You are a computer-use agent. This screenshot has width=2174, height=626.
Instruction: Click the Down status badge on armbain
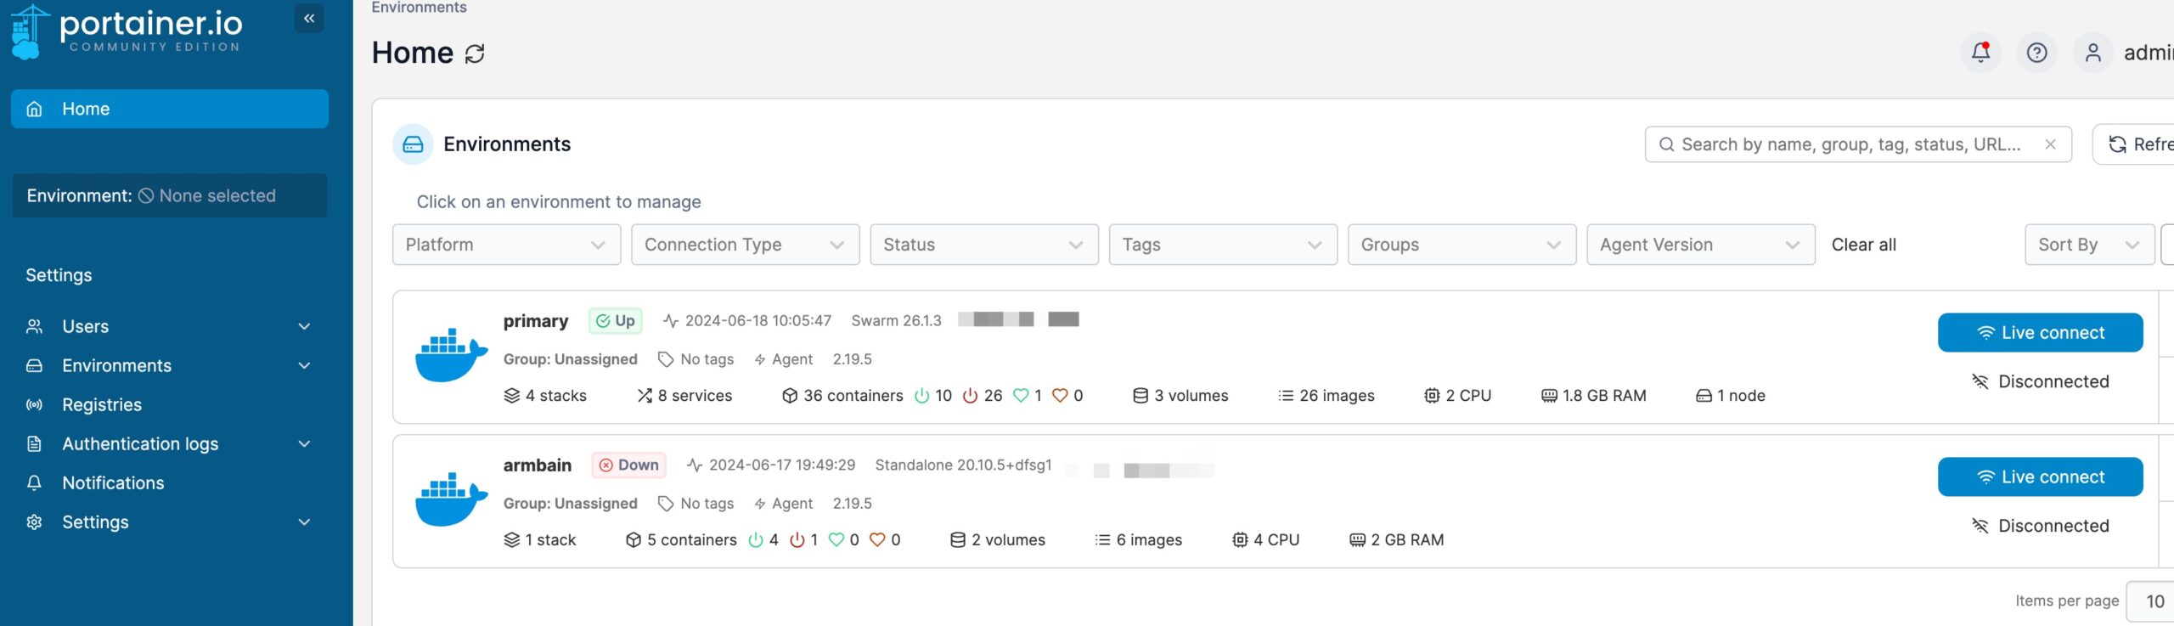629,465
